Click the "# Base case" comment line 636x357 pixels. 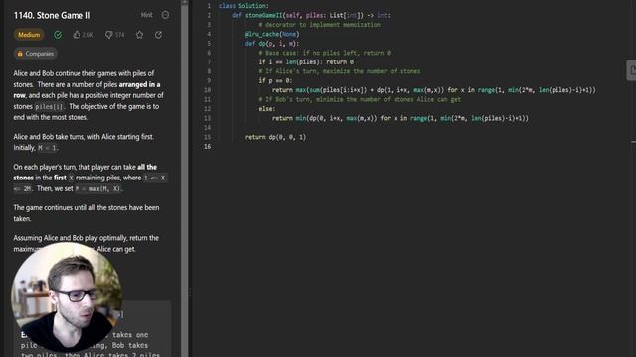325,53
